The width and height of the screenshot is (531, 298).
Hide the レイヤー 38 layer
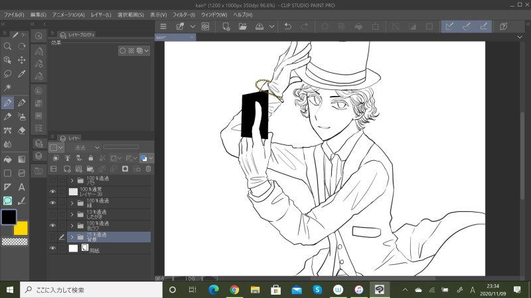coord(52,191)
